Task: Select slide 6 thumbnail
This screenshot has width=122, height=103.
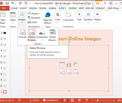Action: [5, 62]
